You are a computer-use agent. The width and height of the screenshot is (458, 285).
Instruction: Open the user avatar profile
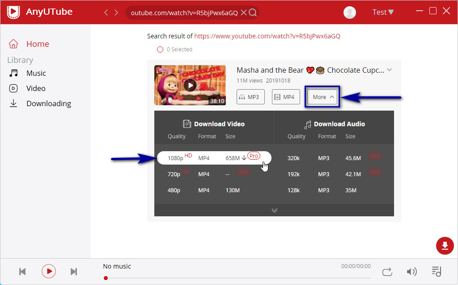(350, 12)
